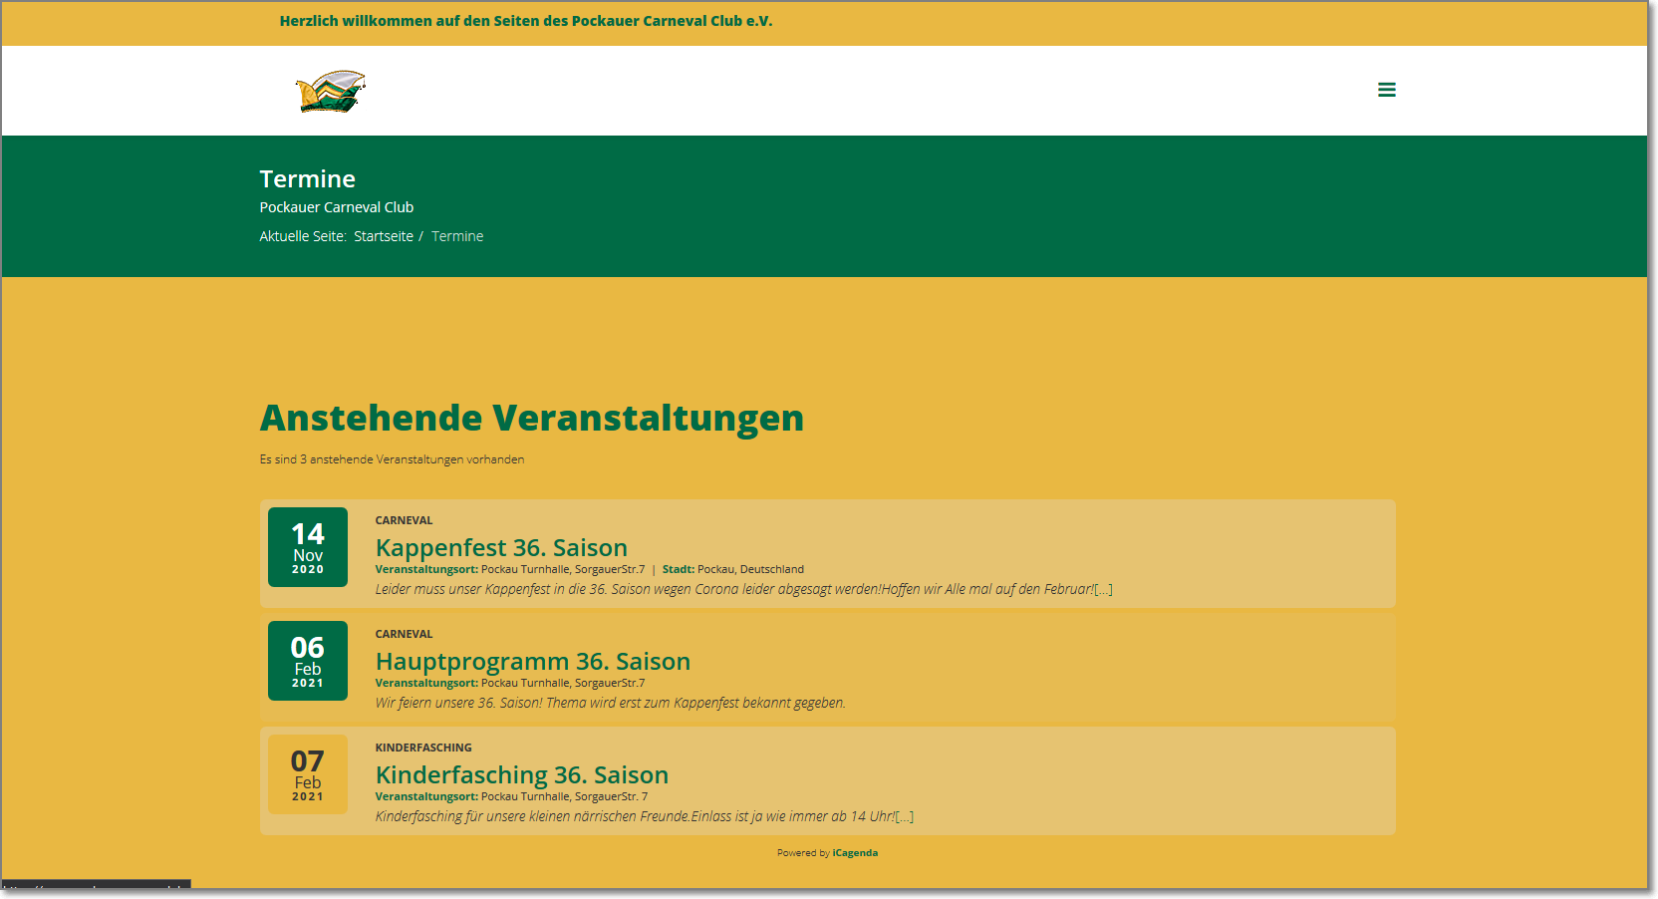Click the Termine breadcrumb item
Screen dimensions: 1658x899
(x=457, y=236)
